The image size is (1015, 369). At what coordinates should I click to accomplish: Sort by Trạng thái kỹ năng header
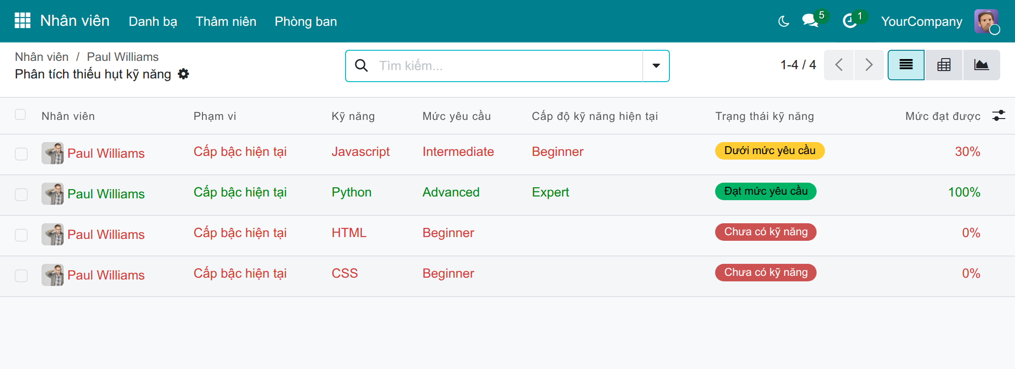pos(764,116)
